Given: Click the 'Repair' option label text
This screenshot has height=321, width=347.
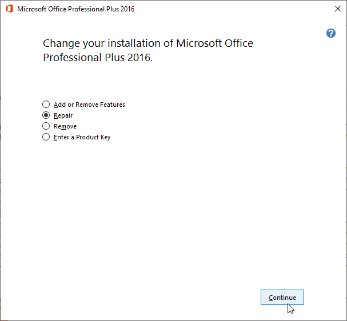Looking at the screenshot, I should pos(63,115).
